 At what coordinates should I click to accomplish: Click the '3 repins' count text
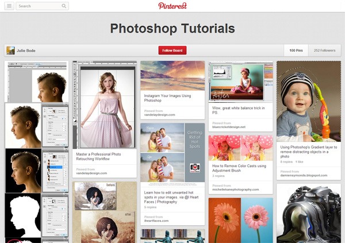click(x=218, y=176)
